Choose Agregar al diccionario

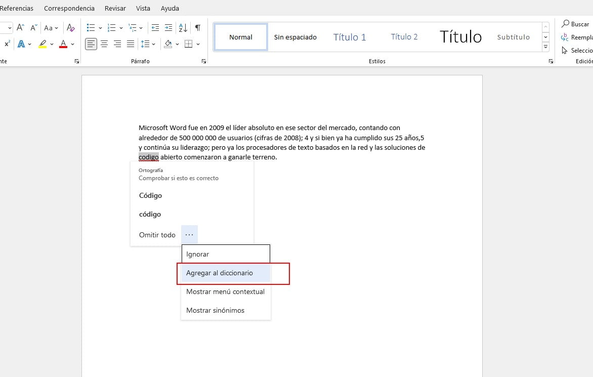click(x=226, y=273)
